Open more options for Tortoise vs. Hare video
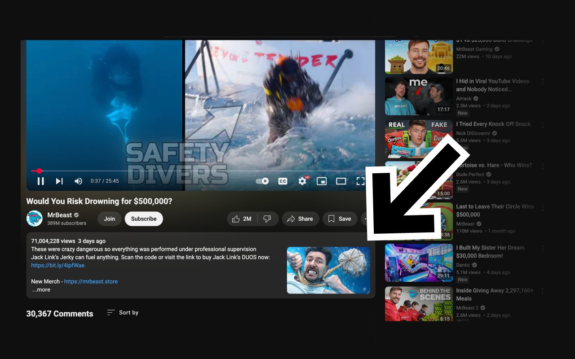 [x=543, y=166]
